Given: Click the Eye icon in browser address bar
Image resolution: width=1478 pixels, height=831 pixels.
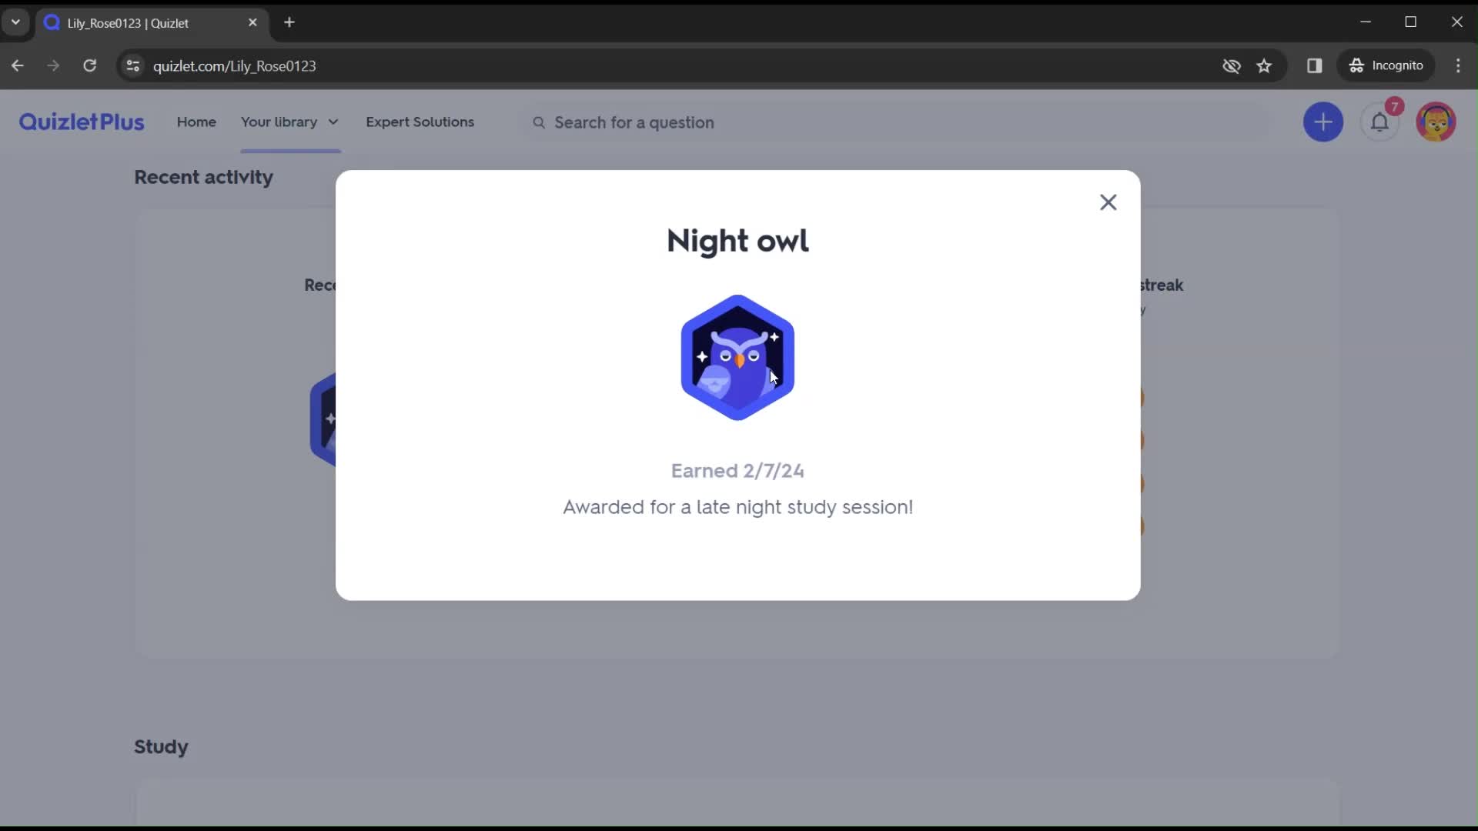Looking at the screenshot, I should click(x=1232, y=66).
